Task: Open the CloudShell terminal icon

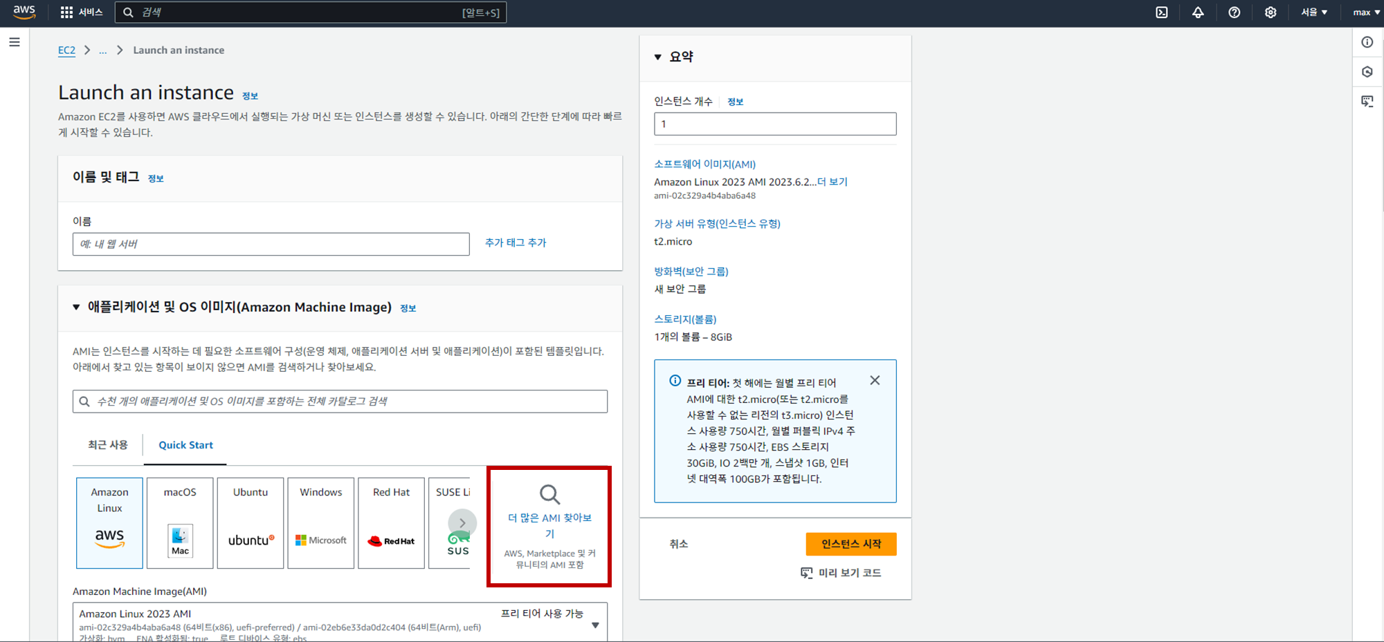Action: (1162, 12)
